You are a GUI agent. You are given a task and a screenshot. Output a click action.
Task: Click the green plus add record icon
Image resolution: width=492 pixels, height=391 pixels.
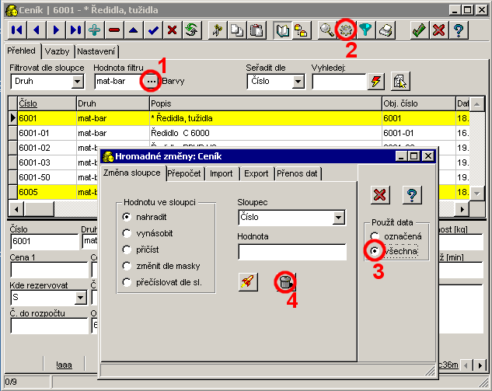coord(95,30)
